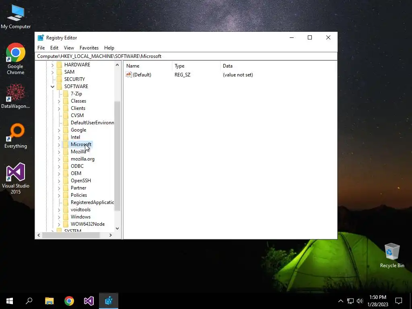Expand the Clients key
The width and height of the screenshot is (412, 309).
point(59,108)
